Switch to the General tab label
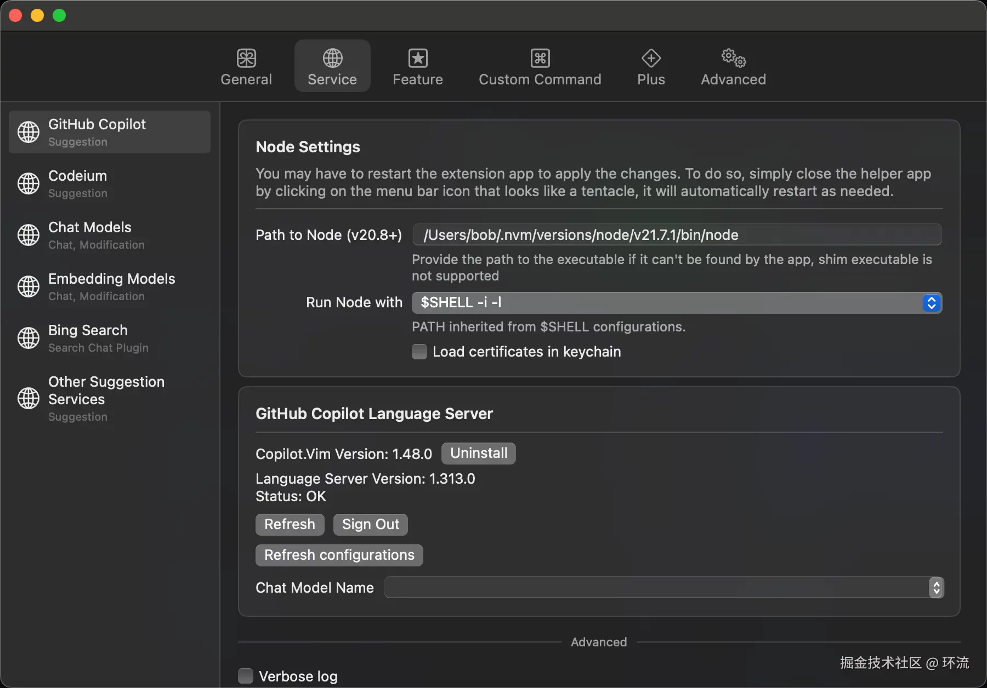 coord(246,79)
